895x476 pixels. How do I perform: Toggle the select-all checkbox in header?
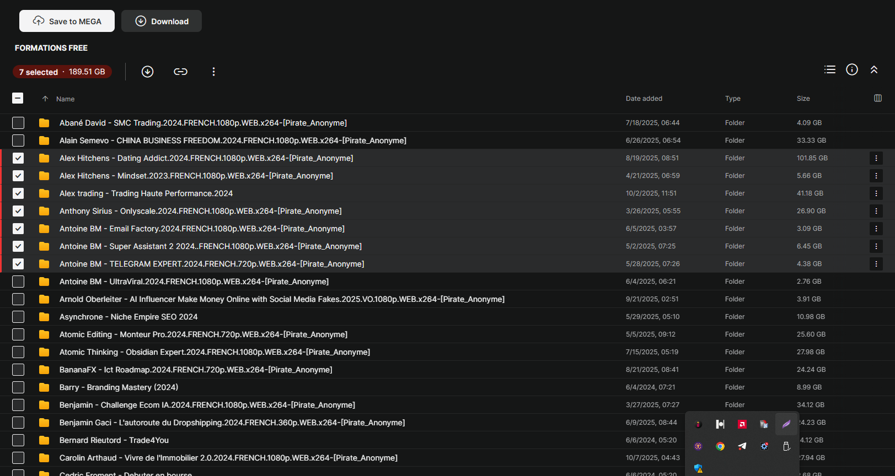(18, 98)
